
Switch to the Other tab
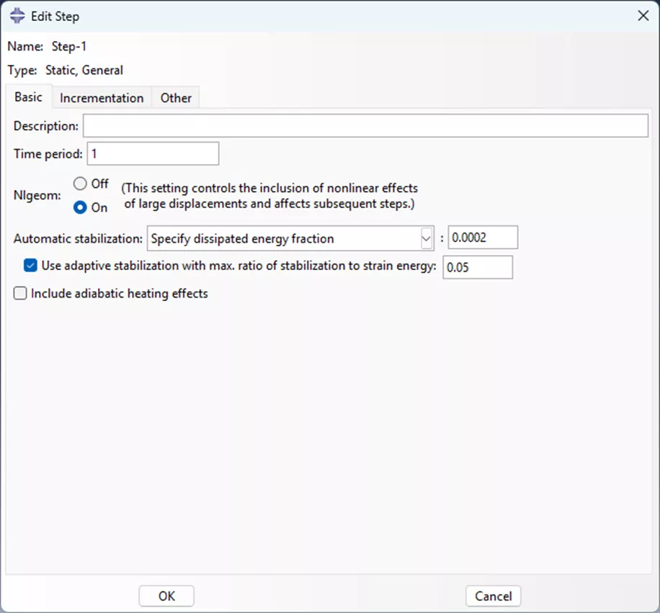pyautogui.click(x=176, y=98)
